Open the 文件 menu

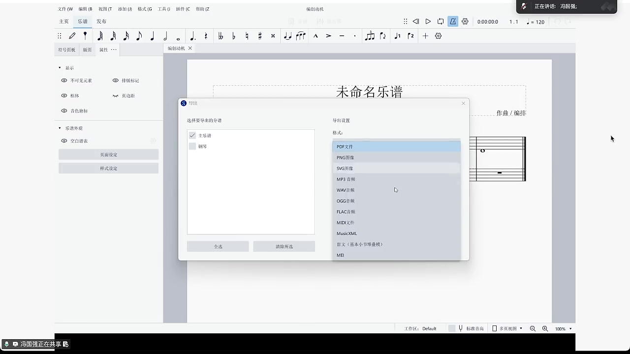(x=65, y=9)
